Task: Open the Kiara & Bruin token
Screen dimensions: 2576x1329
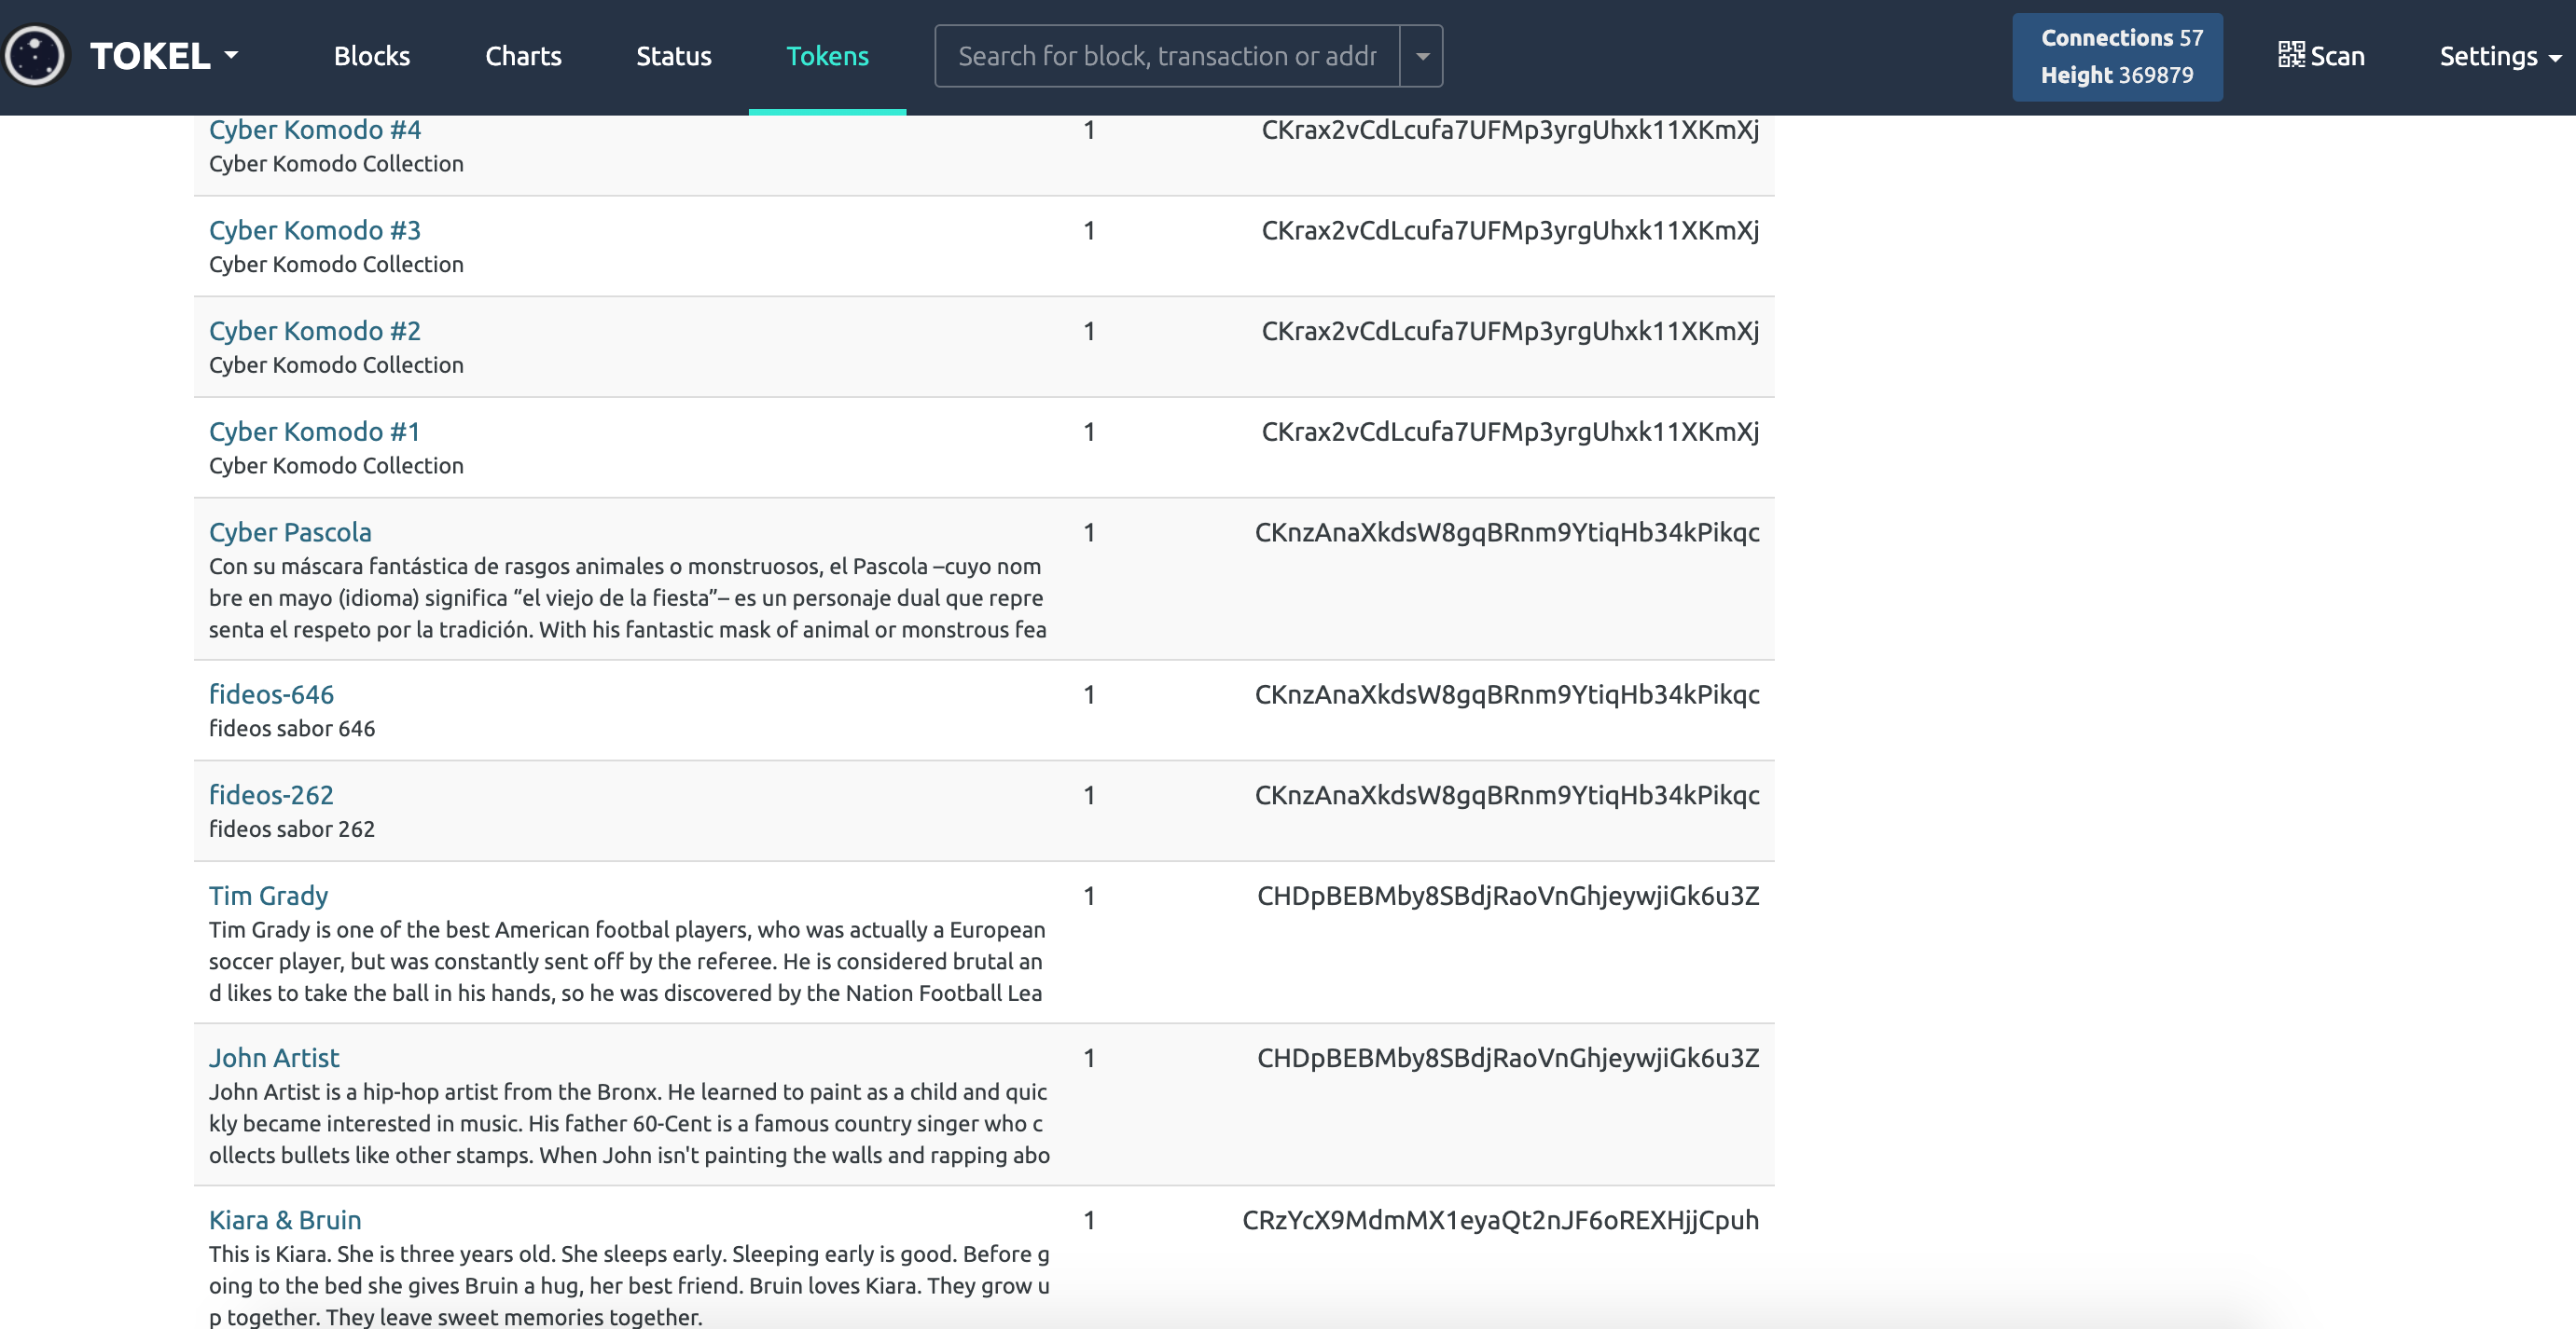Action: click(285, 1220)
